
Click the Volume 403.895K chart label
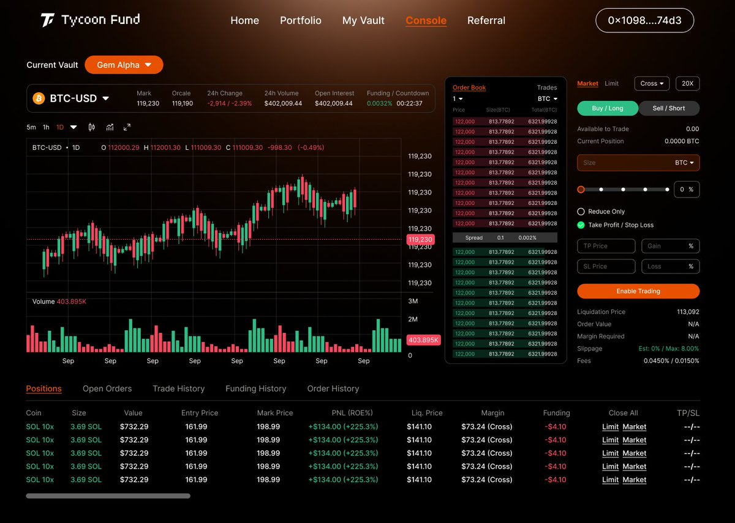59,302
